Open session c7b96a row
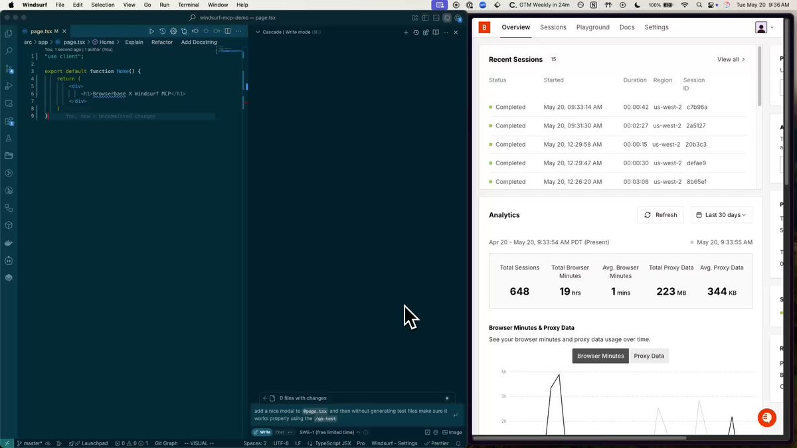Viewport: 797px width, 448px height. (x=617, y=107)
